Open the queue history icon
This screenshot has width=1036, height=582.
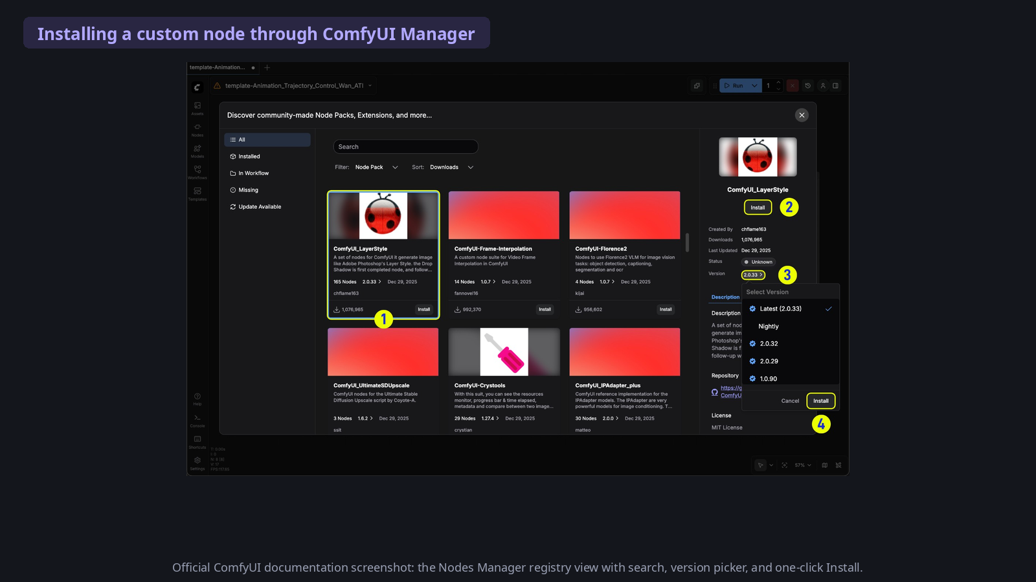pyautogui.click(x=808, y=85)
